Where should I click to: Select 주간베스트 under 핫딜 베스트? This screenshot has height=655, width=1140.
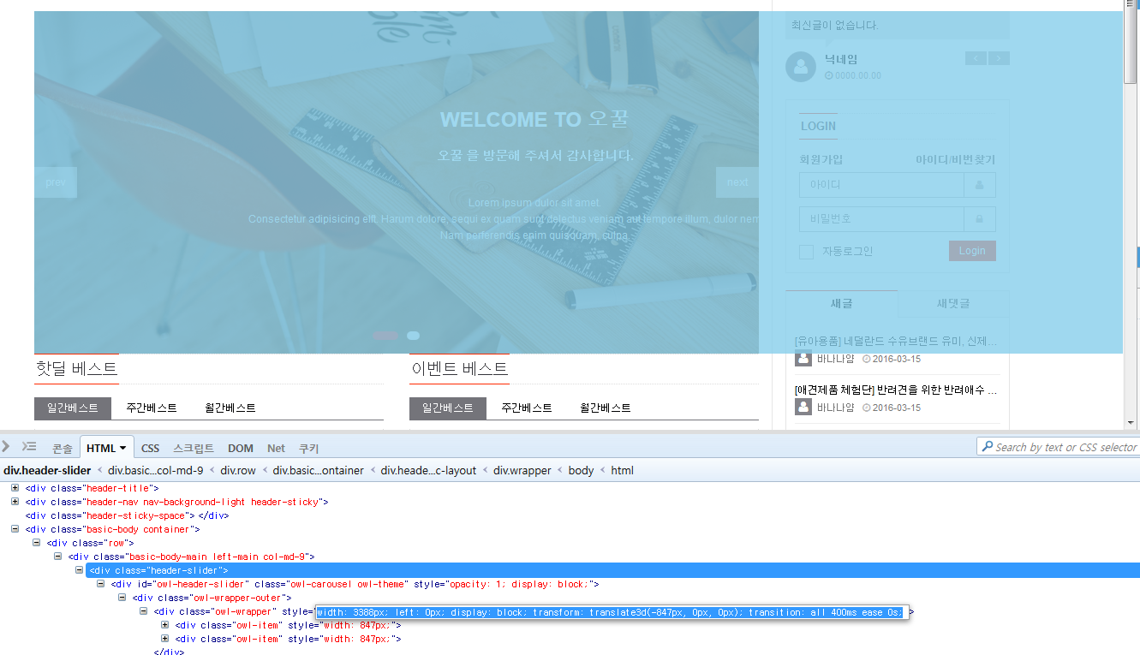pos(152,408)
